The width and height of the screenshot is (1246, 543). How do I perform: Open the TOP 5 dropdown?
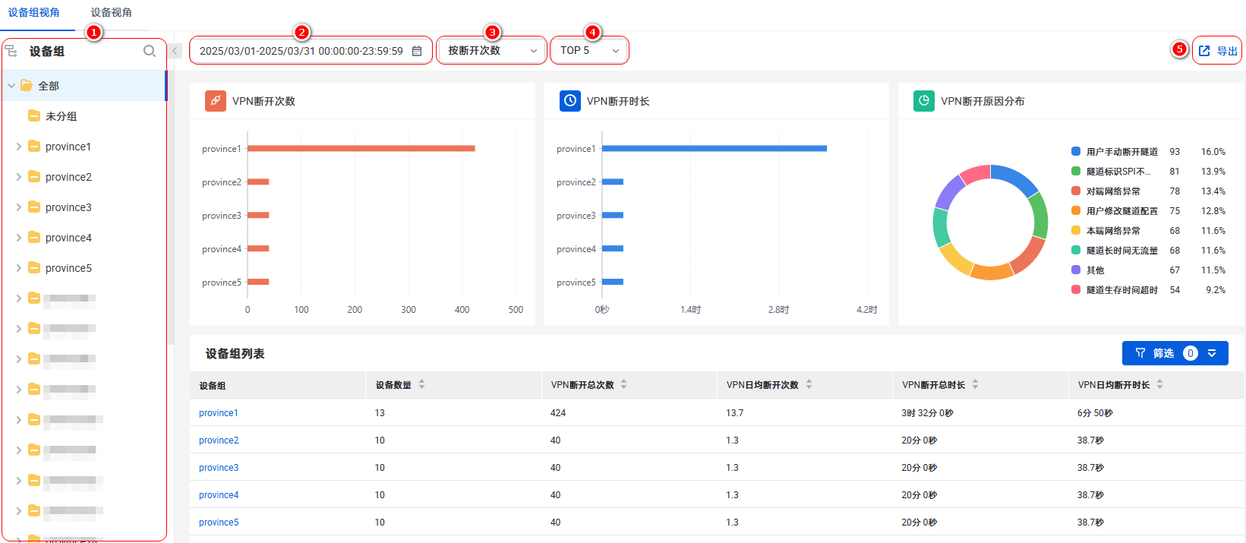click(x=589, y=51)
